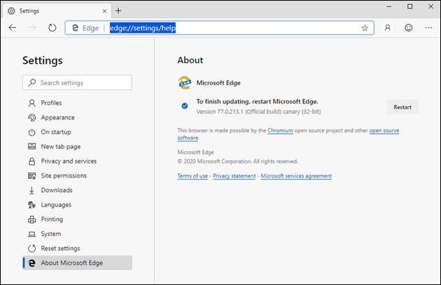Click the Edge Canary logo in the About section
The width and height of the screenshot is (441, 285).
185,83
